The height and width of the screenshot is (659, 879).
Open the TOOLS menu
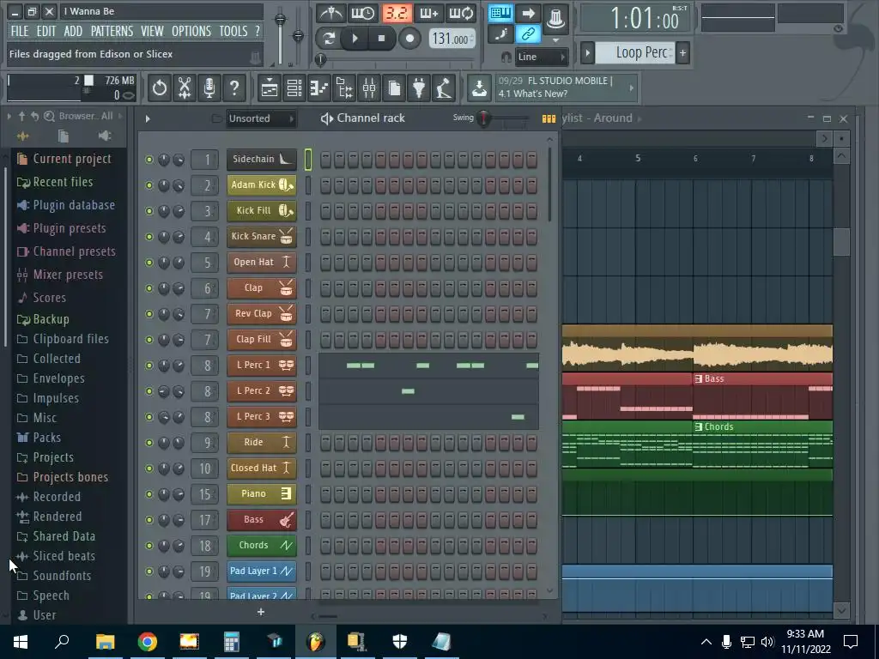click(x=233, y=31)
